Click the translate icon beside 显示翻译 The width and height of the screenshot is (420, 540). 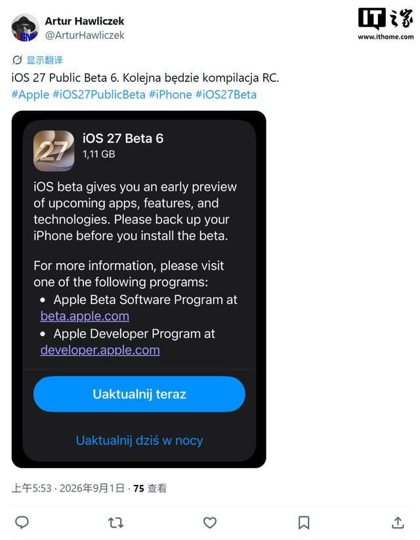pyautogui.click(x=17, y=60)
